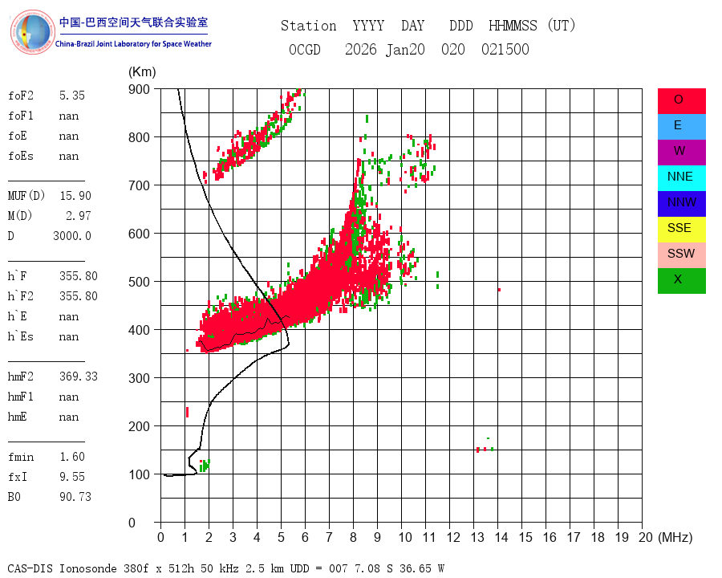Click the (UT) header label
The height and width of the screenshot is (578, 722).
click(562, 26)
